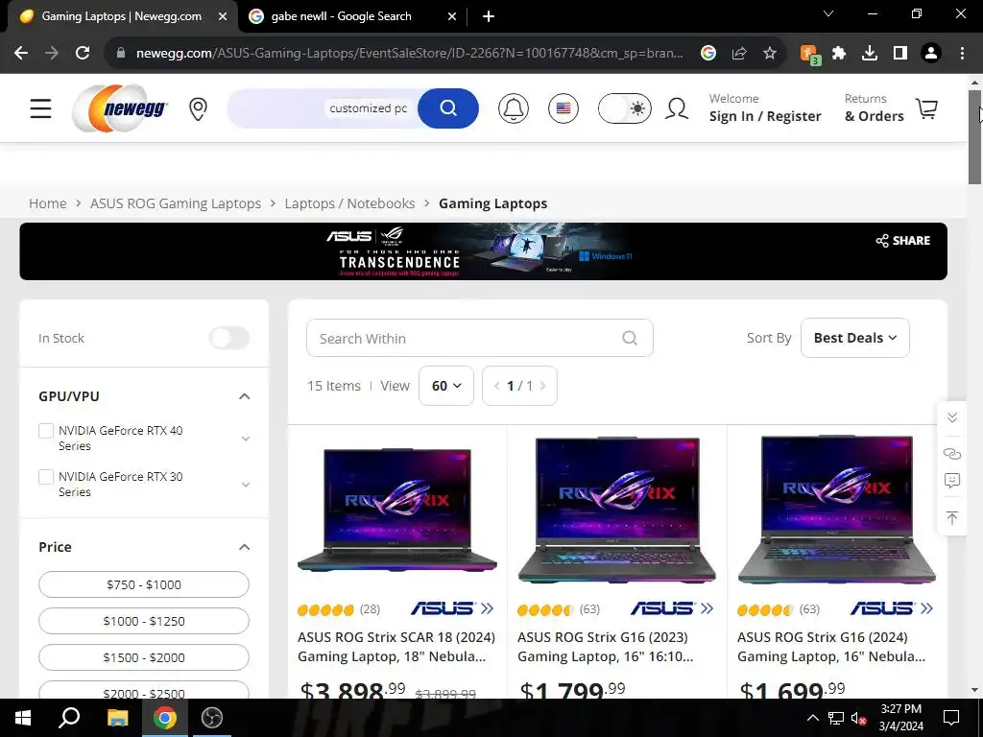Open Chrome tab search chevron
Viewport: 983px width, 737px height.
tap(828, 13)
